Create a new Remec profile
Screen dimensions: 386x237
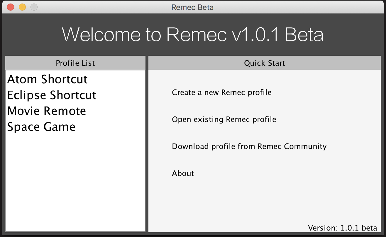point(222,92)
